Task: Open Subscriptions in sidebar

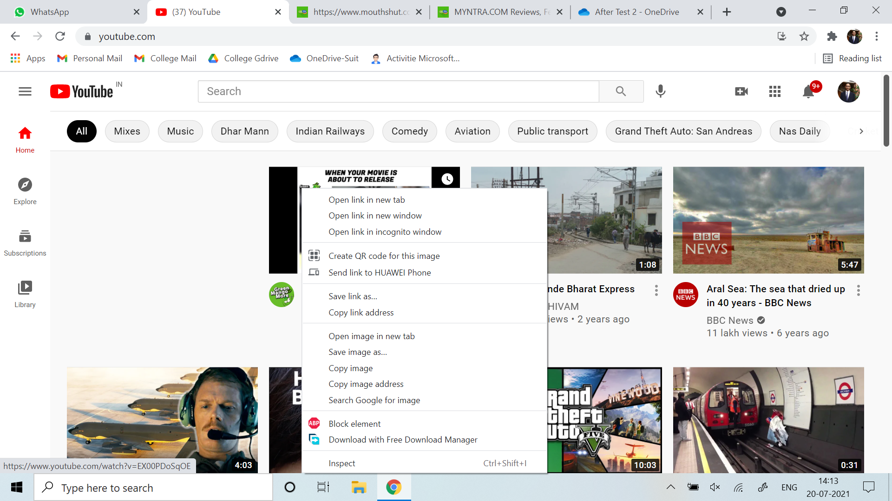Action: click(x=25, y=243)
